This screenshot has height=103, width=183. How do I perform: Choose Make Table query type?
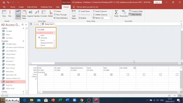click(x=24, y=15)
